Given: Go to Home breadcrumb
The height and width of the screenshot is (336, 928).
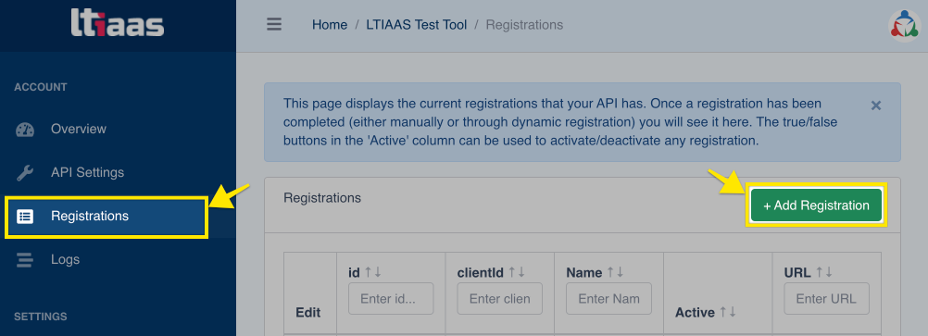Looking at the screenshot, I should [330, 25].
